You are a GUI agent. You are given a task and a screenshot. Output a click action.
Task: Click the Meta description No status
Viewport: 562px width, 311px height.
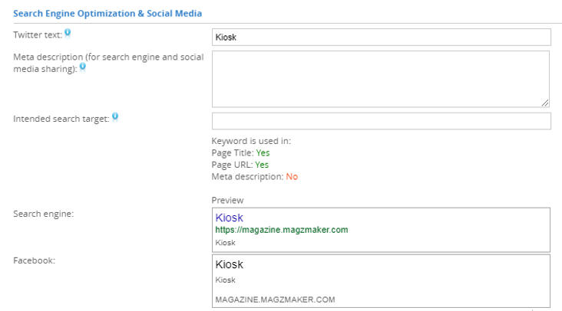click(x=292, y=177)
